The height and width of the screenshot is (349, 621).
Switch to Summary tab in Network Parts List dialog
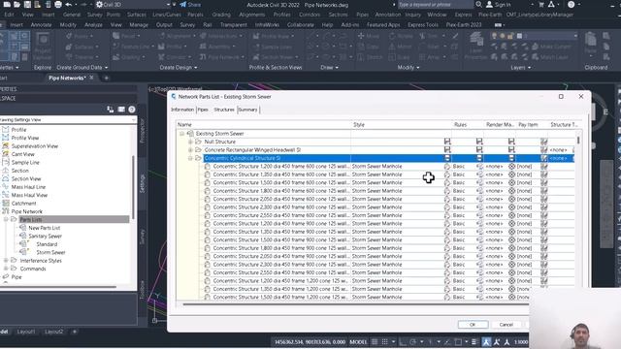pos(248,110)
